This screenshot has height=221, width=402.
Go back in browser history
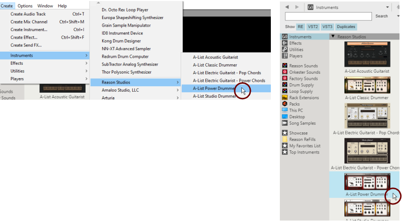click(x=287, y=7)
